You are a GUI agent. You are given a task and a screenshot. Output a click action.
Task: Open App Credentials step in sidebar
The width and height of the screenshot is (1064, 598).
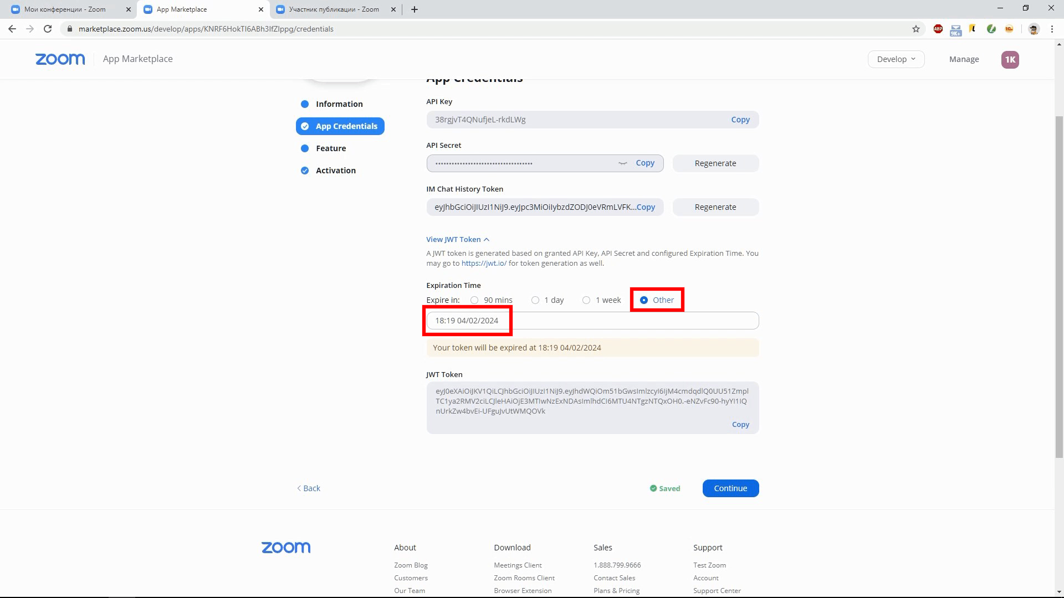coord(340,126)
